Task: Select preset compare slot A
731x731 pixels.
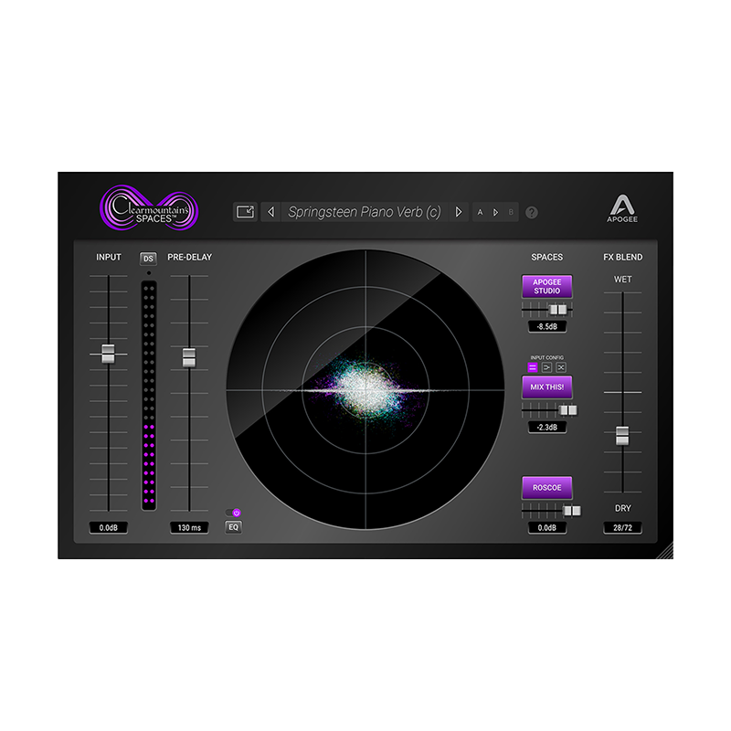Action: tap(479, 211)
